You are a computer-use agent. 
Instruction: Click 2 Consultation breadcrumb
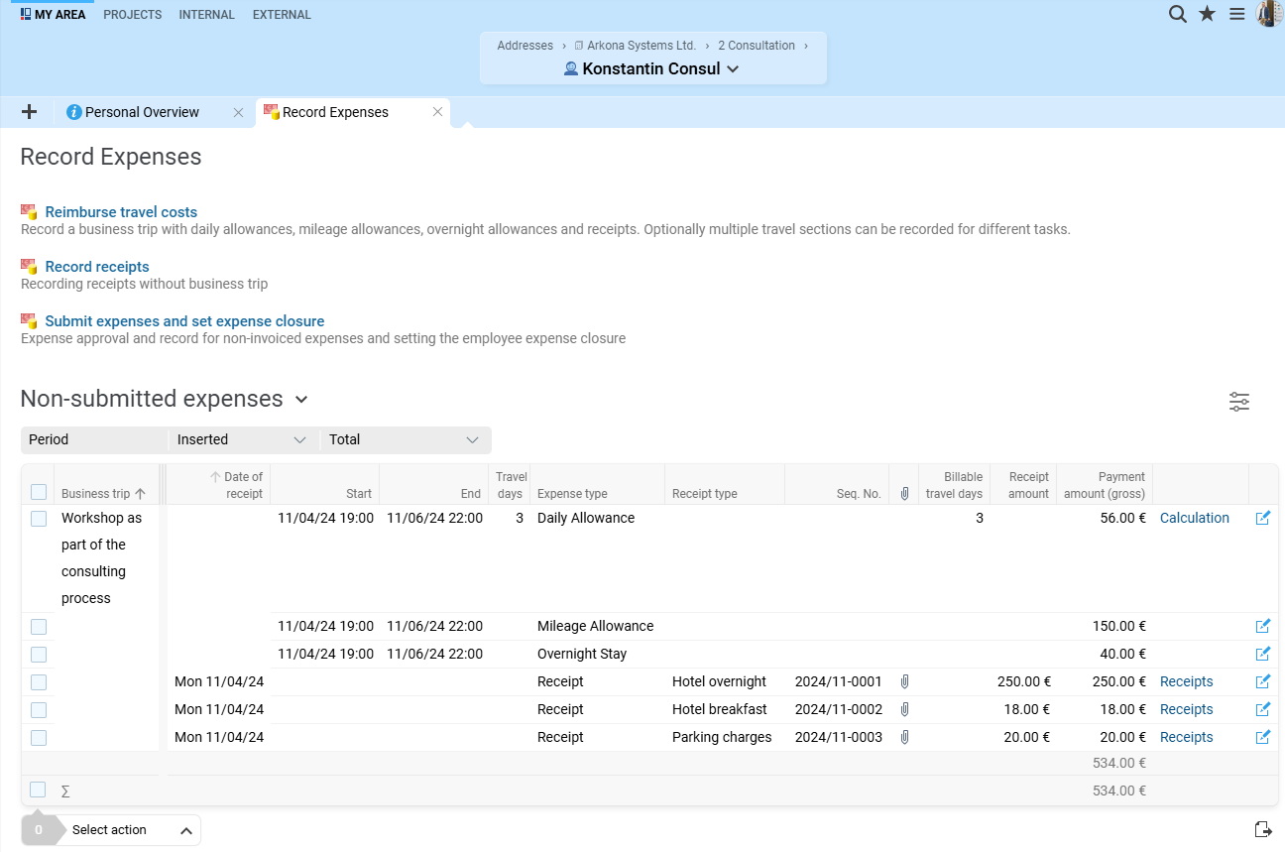756,46
